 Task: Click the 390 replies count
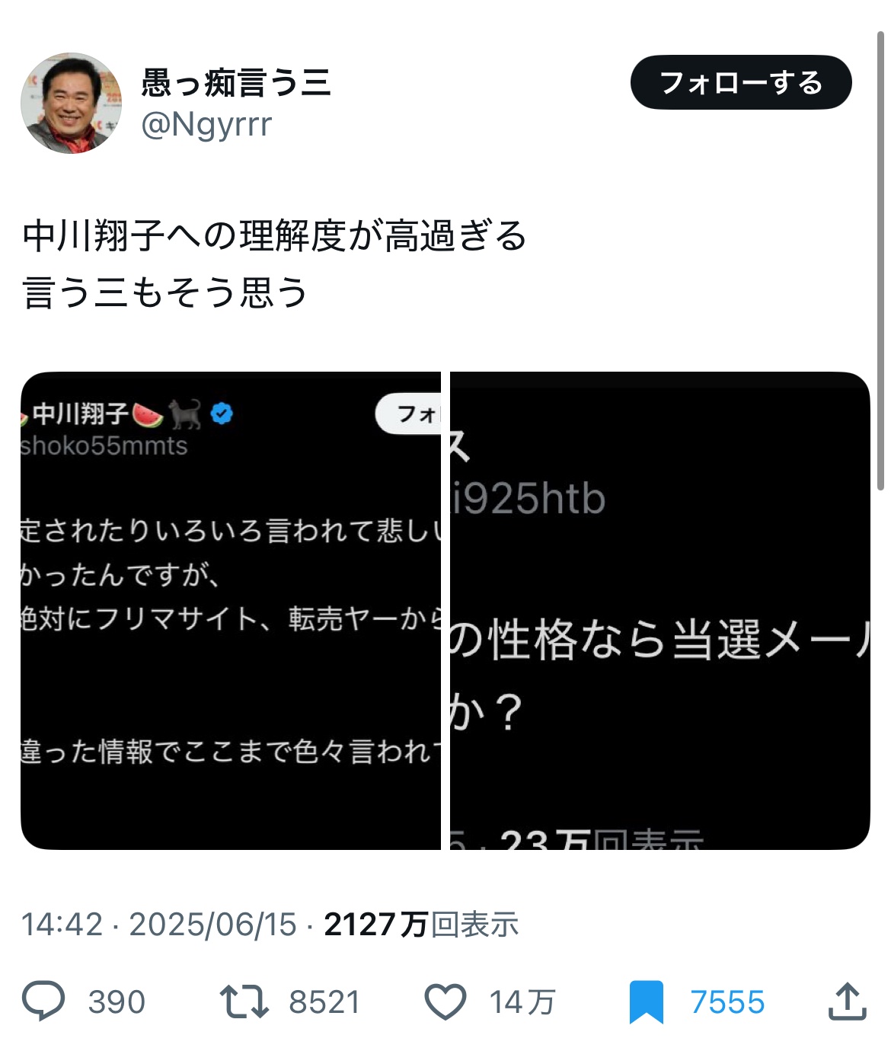tap(117, 1002)
